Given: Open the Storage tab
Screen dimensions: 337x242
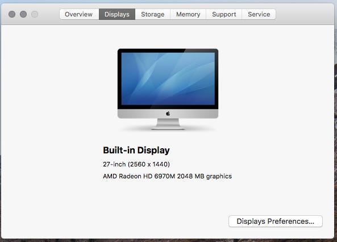Looking at the screenshot, I should [x=153, y=14].
